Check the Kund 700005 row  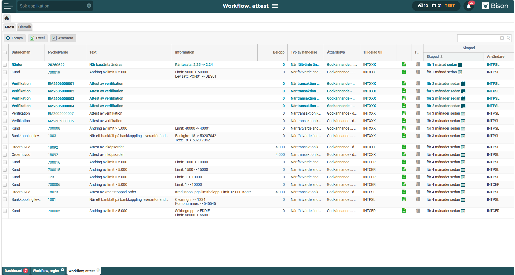coord(5,211)
